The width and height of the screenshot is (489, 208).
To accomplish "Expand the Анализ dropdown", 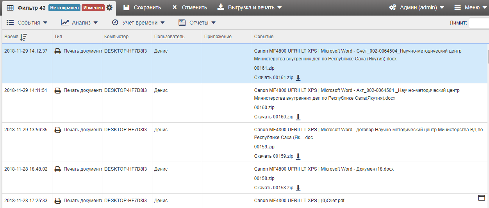I will (x=79, y=23).
